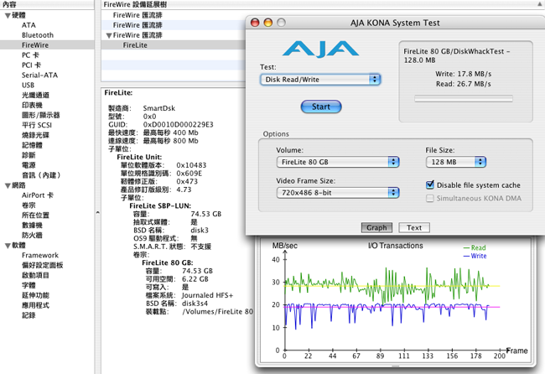545x374 pixels.
Task: Select PC 卡 in the sidebar
Action: point(30,55)
